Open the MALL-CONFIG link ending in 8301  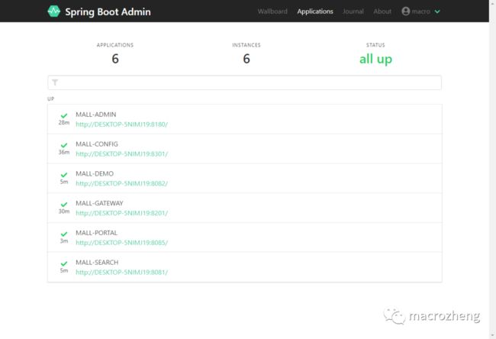(x=122, y=153)
